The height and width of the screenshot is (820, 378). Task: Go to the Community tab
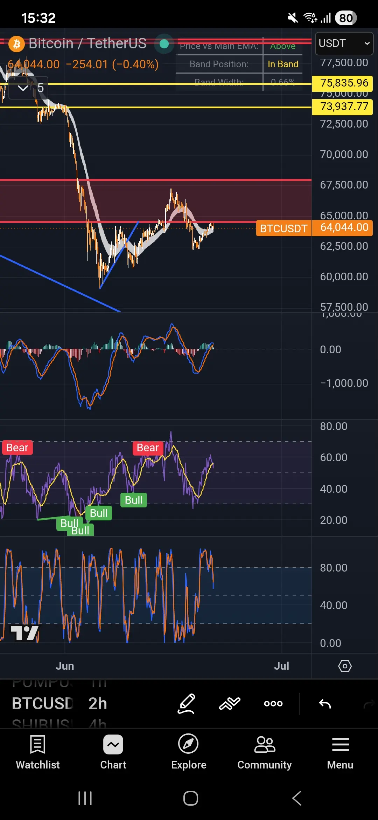[x=265, y=752]
